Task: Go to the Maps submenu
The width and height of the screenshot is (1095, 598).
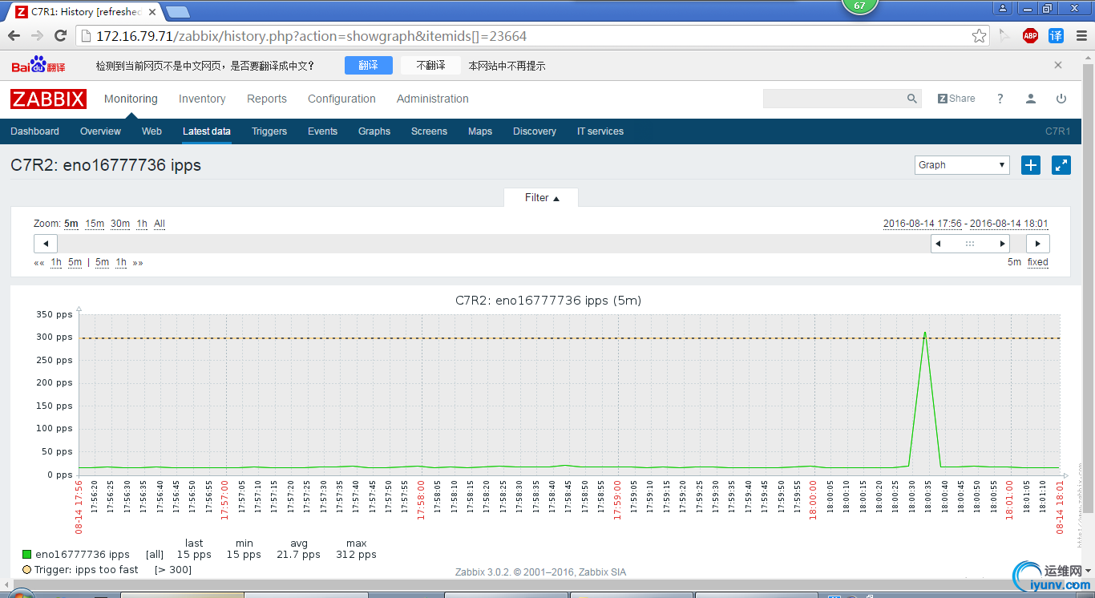Action: point(480,131)
